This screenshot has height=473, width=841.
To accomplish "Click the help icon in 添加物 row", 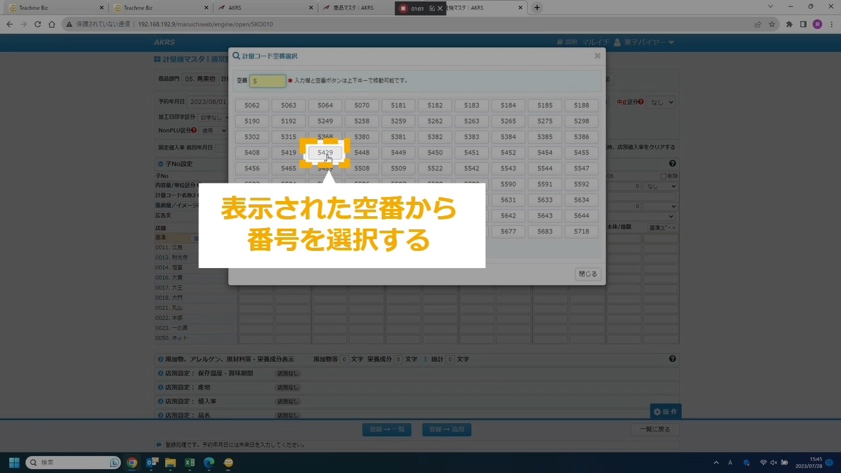I will coord(672,359).
